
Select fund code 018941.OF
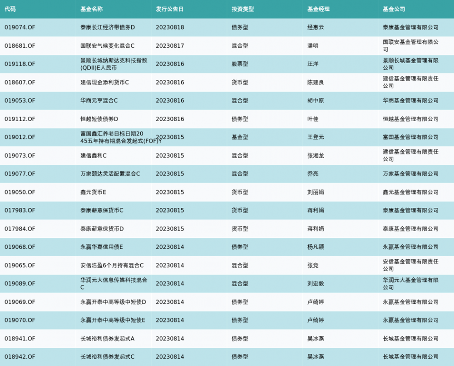[x=20, y=339]
